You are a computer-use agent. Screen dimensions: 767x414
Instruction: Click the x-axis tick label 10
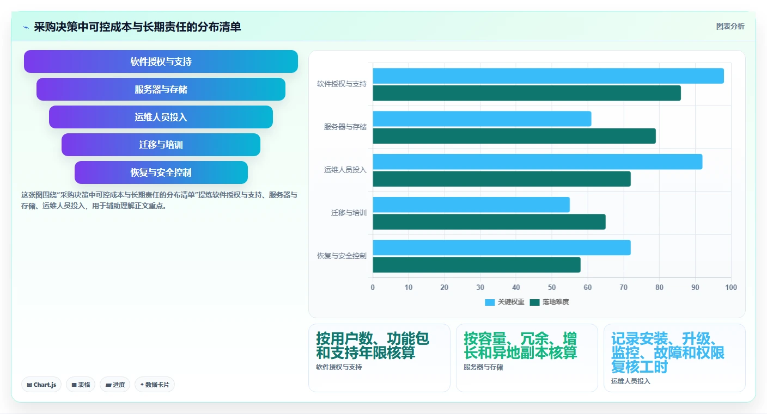[409, 287]
